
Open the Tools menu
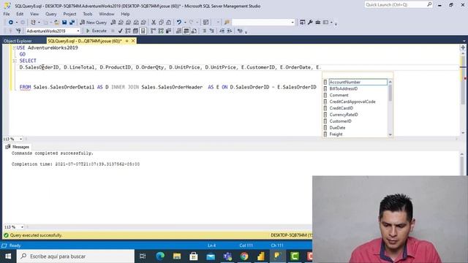click(88, 14)
